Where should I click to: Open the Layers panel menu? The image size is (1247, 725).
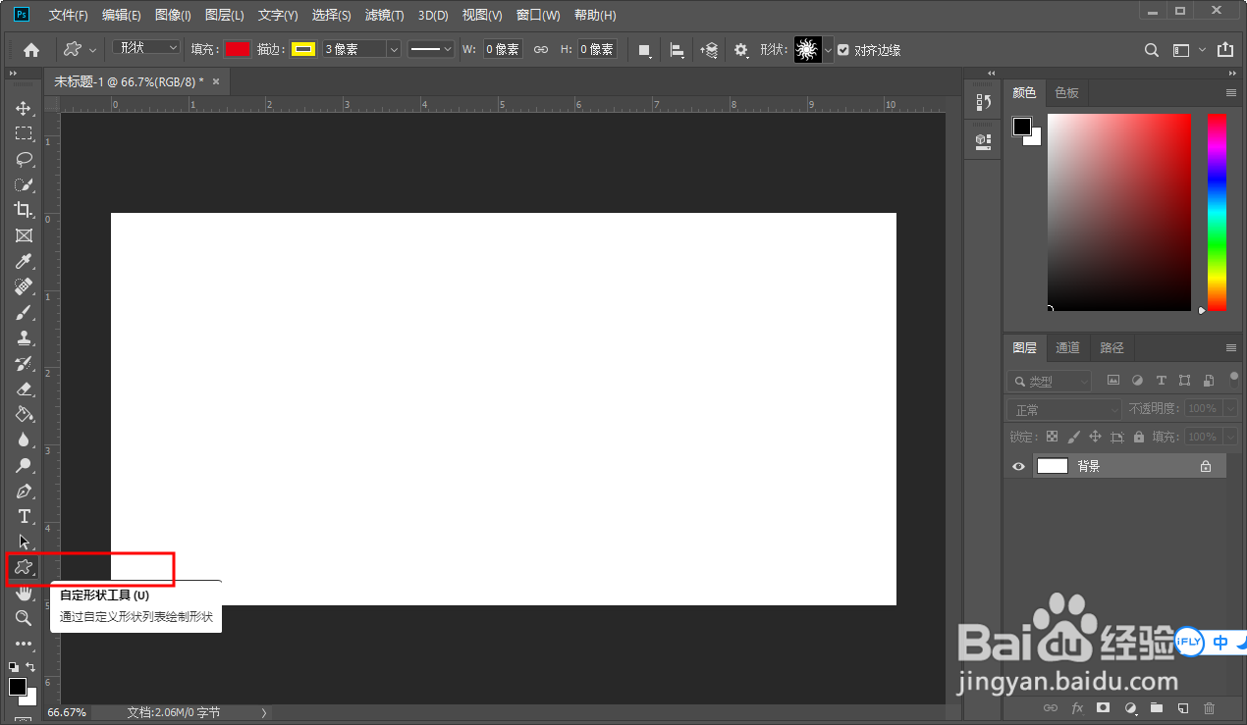(x=1231, y=347)
